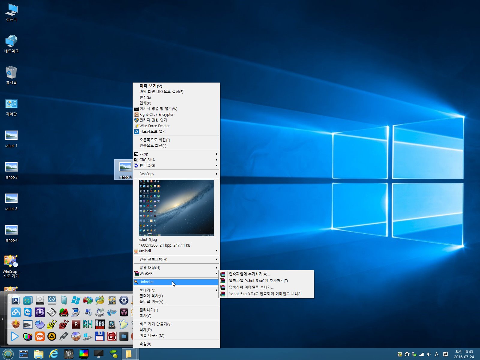Expand the 공유 대상(H) submenu
This screenshot has width=480, height=360.
point(176,268)
